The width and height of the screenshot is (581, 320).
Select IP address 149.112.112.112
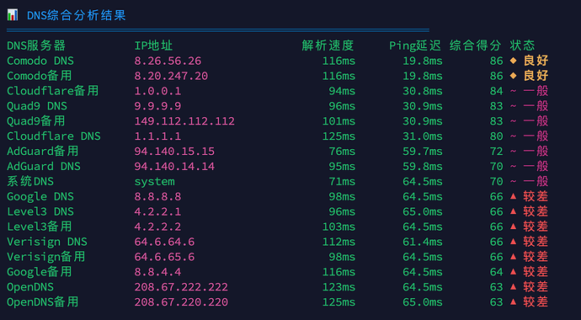coord(184,121)
